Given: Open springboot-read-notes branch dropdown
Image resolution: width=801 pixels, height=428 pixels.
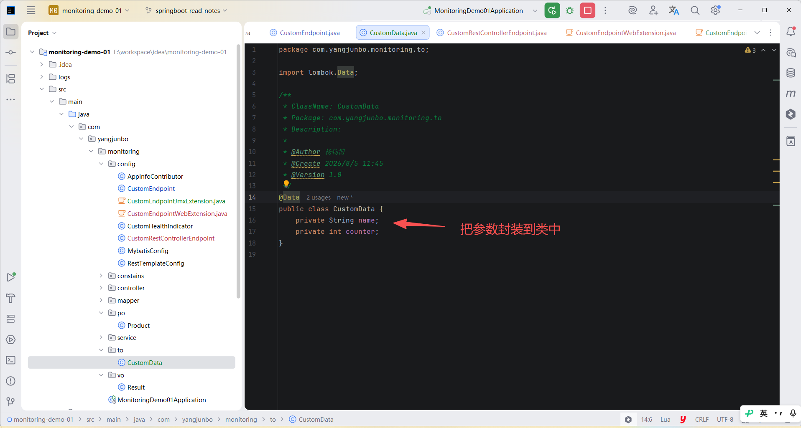Looking at the screenshot, I should click(x=186, y=10).
